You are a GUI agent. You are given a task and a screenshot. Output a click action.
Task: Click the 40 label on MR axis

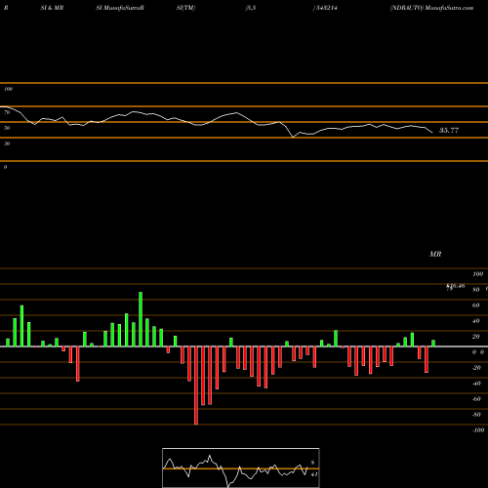pos(476,321)
